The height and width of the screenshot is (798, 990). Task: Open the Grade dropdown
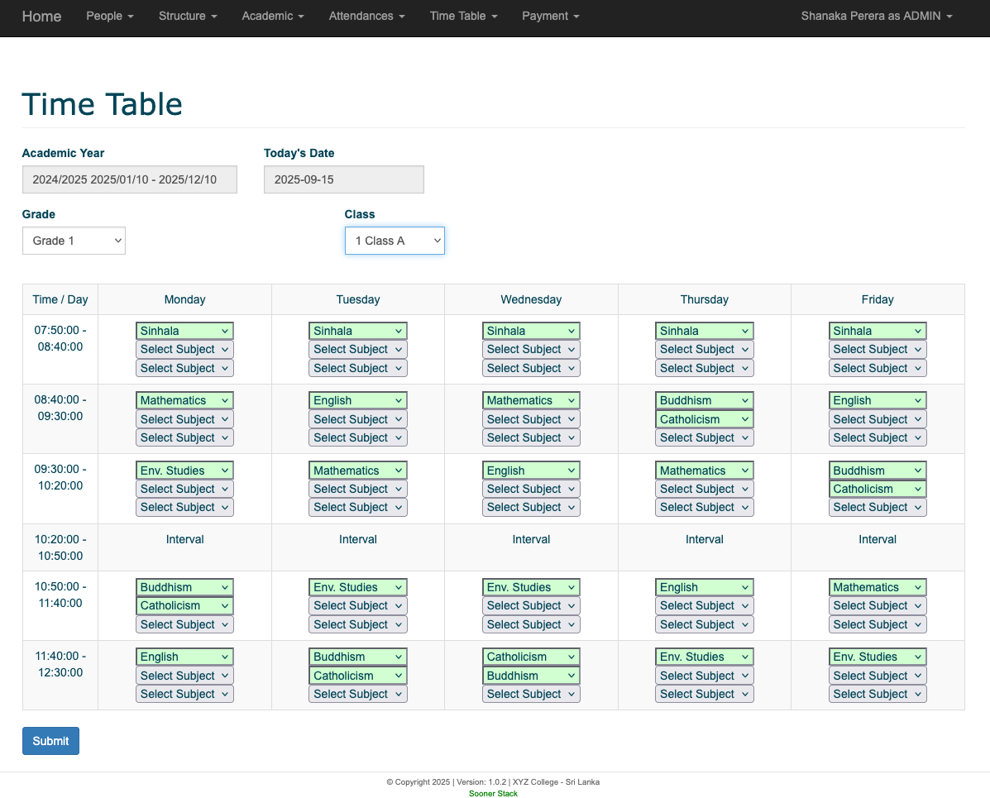pyautogui.click(x=74, y=241)
